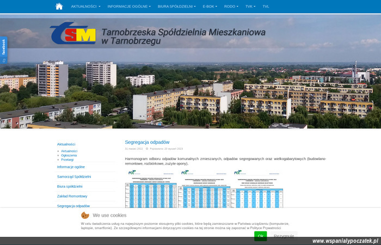Expand the TVK menu

250,7
